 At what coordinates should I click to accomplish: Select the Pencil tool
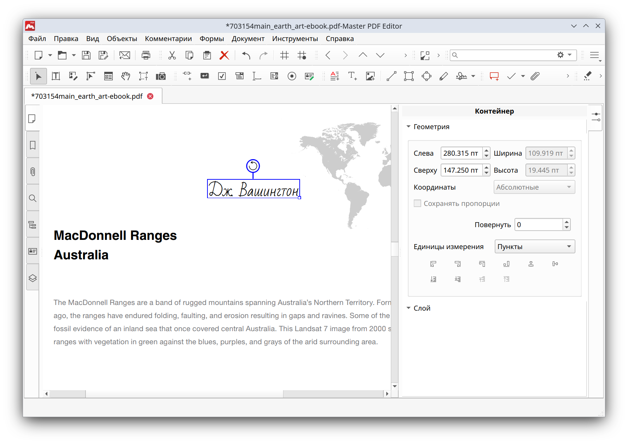444,76
